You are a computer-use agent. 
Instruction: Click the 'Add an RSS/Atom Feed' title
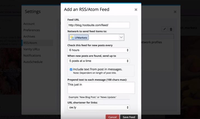coord(87,10)
